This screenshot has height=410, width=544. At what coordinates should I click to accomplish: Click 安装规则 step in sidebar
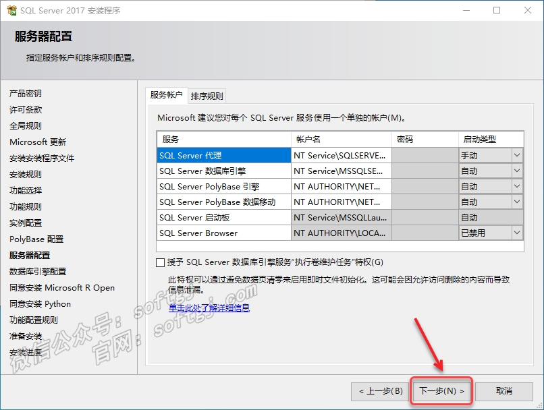point(26,175)
